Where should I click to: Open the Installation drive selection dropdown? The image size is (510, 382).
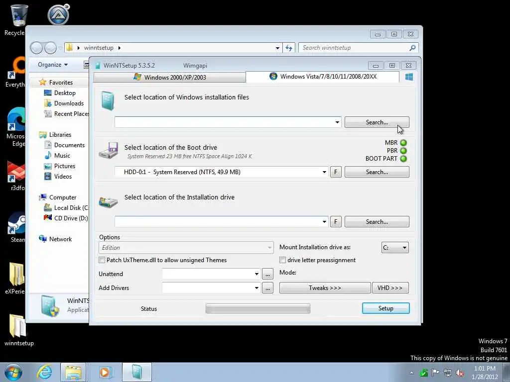(x=324, y=222)
